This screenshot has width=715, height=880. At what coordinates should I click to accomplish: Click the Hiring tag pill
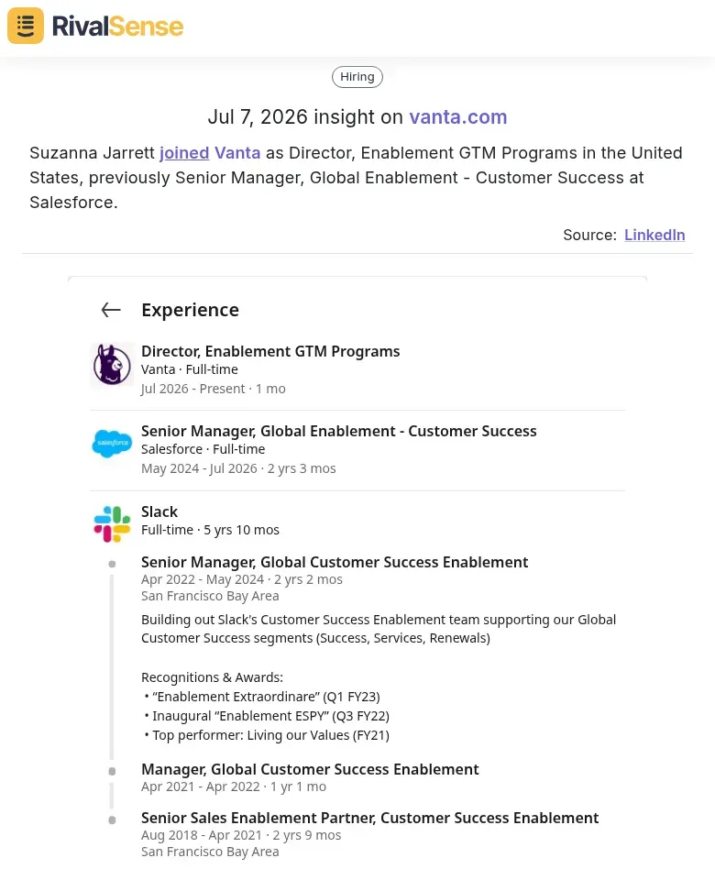pos(357,77)
